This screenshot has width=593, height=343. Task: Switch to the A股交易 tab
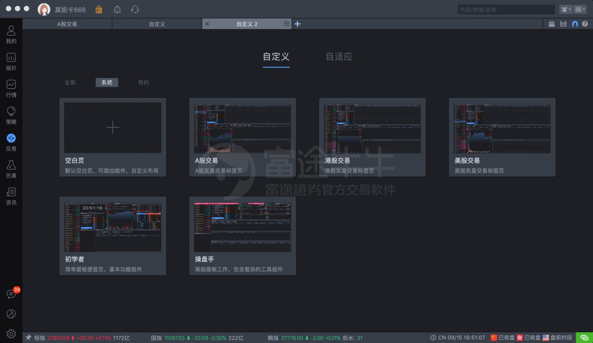(x=67, y=24)
